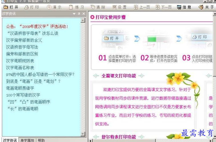Open 偏旁和部首的区别 article
This screenshot has width=216, height=142.
click(22, 54)
